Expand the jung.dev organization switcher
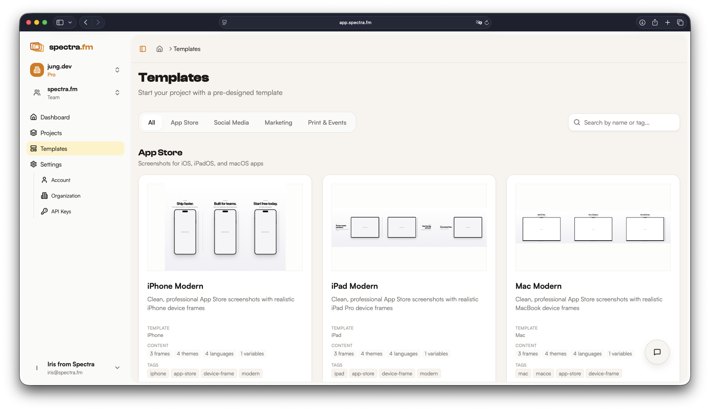This screenshot has height=411, width=710. tap(117, 70)
